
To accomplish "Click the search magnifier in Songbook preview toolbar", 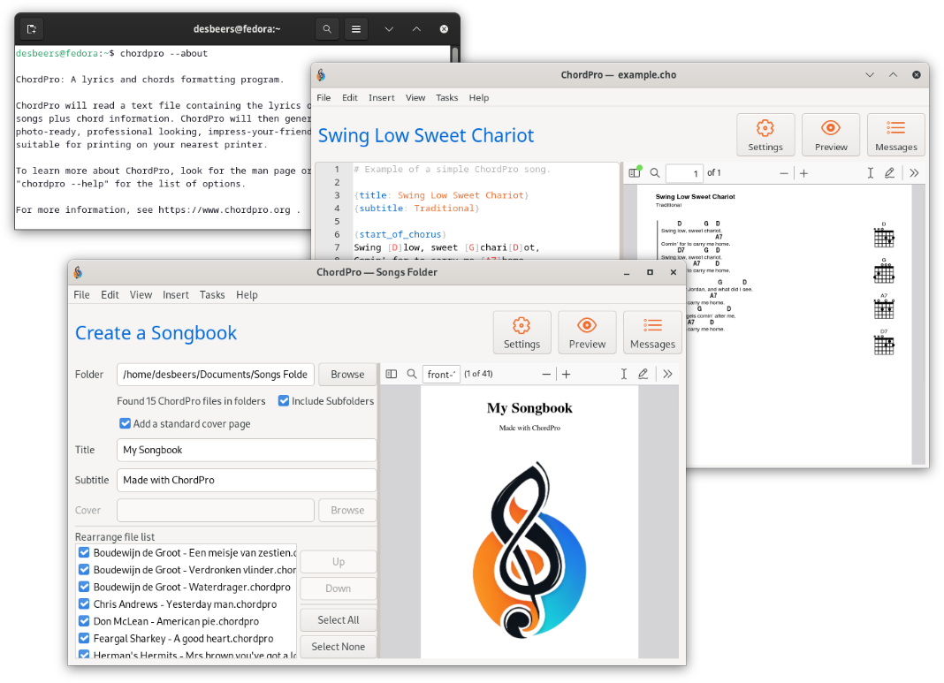I will point(412,374).
